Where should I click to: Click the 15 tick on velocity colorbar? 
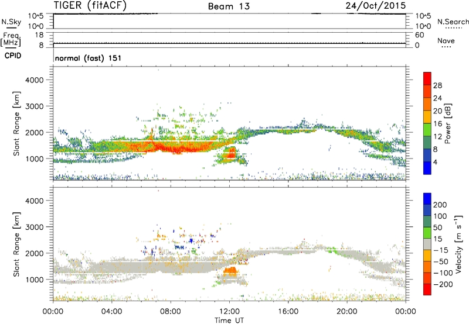click(x=438, y=239)
